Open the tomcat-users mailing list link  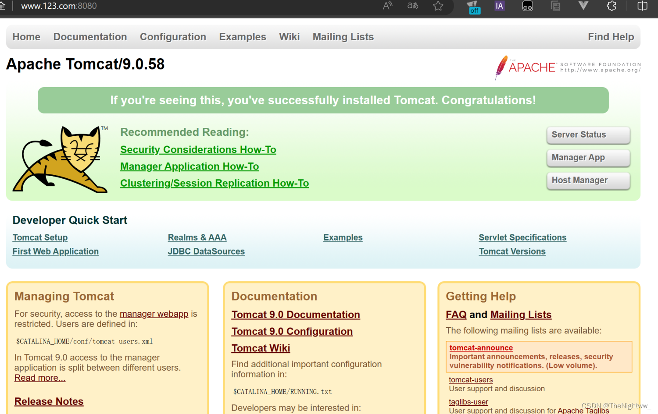point(471,380)
